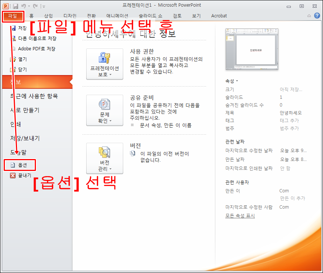Screen dimensions: 323x273
Task: Click the Undo icon in quick access toolbar
Action: [23, 6]
